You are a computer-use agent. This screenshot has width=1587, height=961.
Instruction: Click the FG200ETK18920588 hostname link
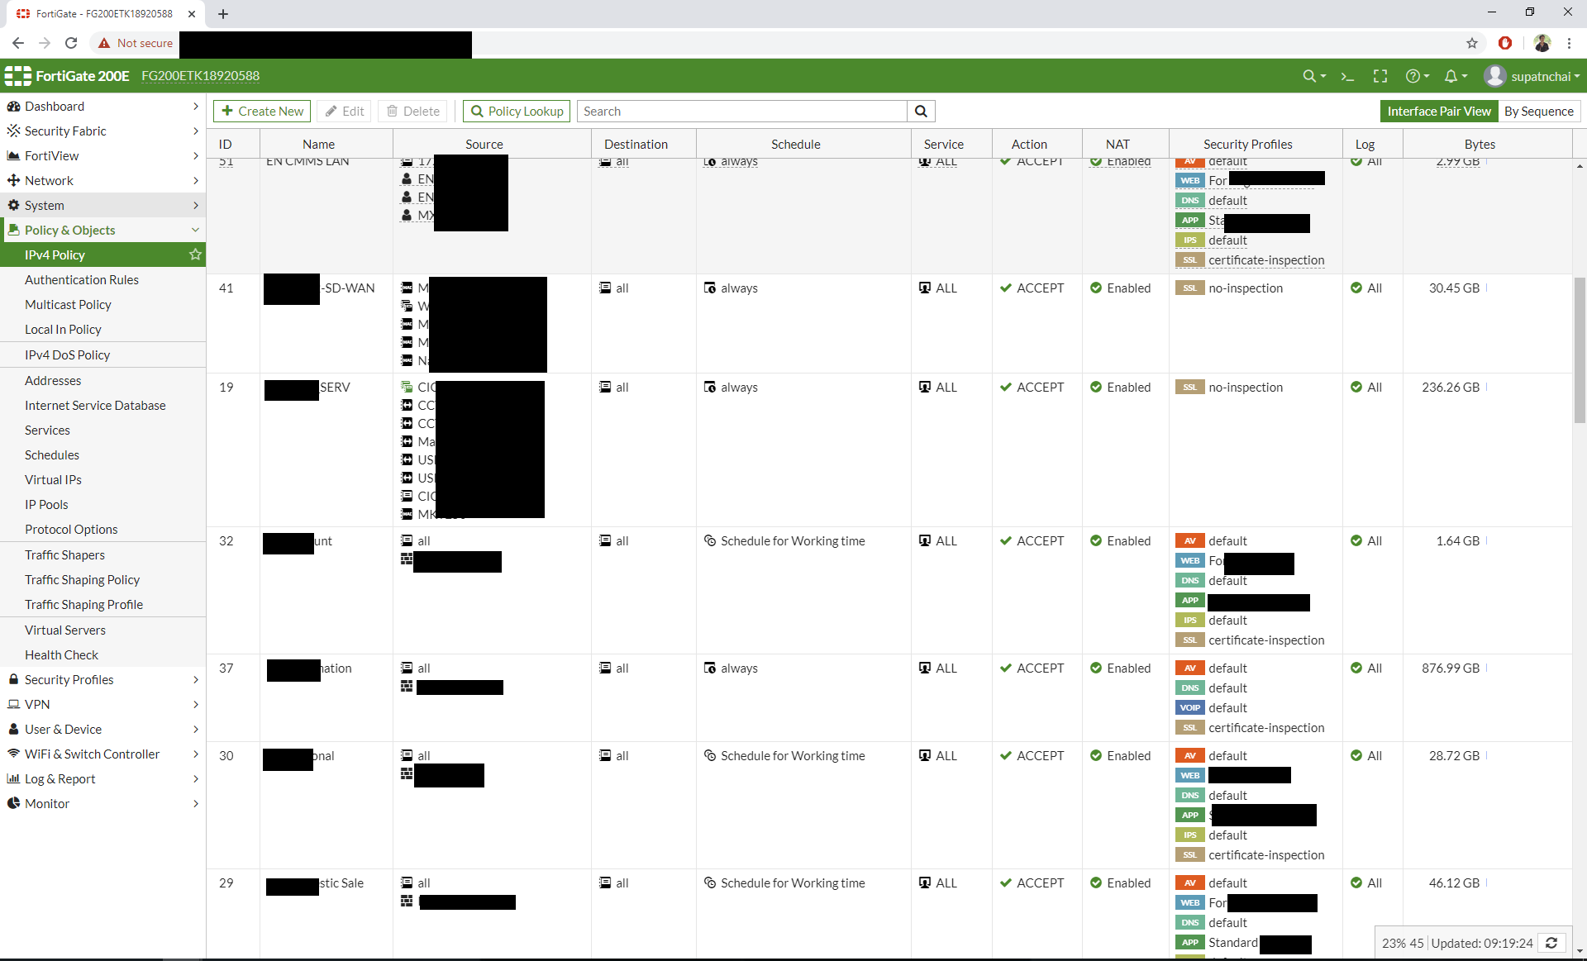pyautogui.click(x=200, y=76)
